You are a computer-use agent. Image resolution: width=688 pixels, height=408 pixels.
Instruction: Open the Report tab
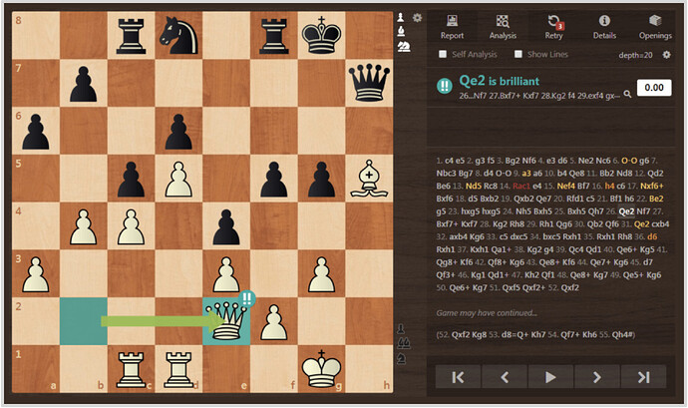[x=452, y=26]
